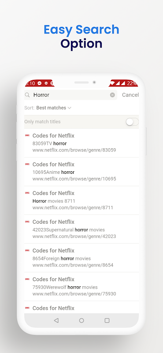
Task: Select Horror movies 8711 result
Action: point(81,200)
